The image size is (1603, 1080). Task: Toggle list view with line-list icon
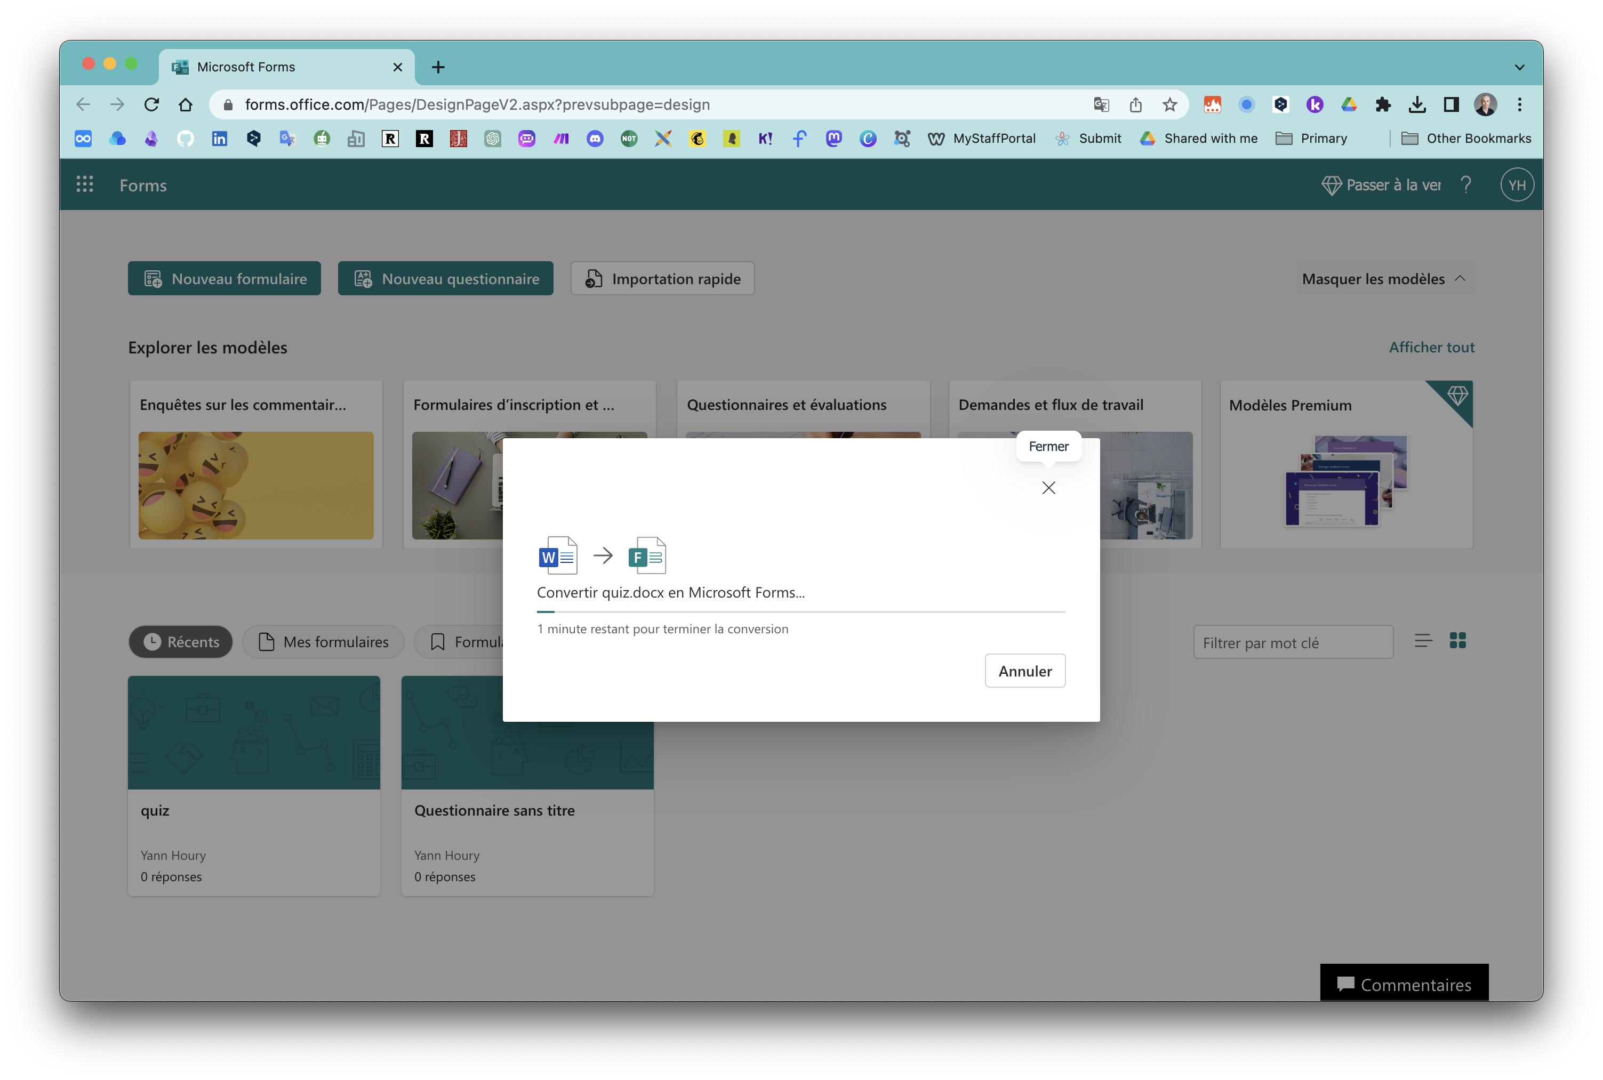coord(1423,640)
